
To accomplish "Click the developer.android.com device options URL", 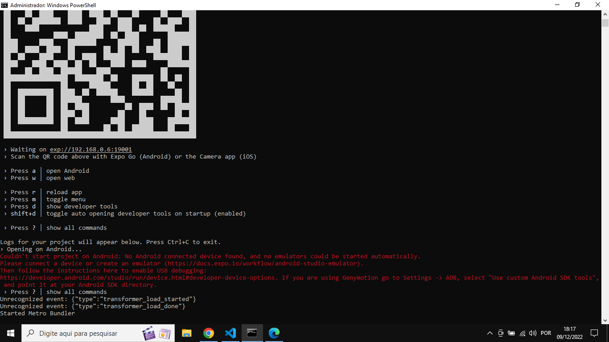I will pyautogui.click(x=137, y=278).
